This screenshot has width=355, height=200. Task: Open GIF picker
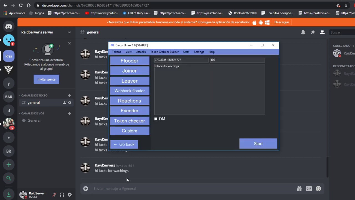tap(309, 189)
